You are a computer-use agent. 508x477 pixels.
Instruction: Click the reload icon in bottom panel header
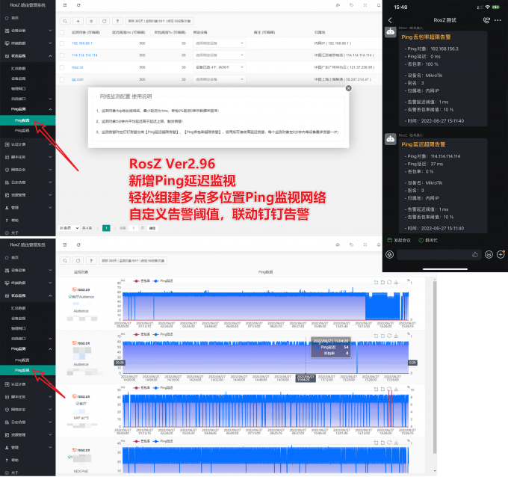click(78, 244)
